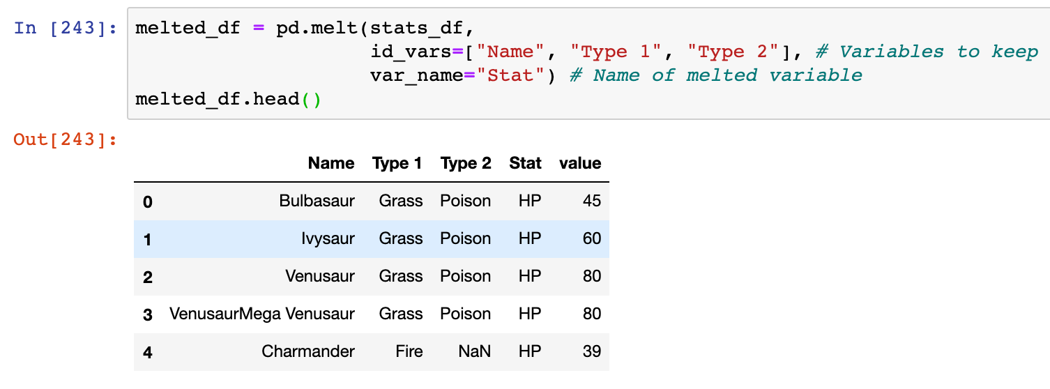Select the Bulbasaur name cell

[x=317, y=201]
